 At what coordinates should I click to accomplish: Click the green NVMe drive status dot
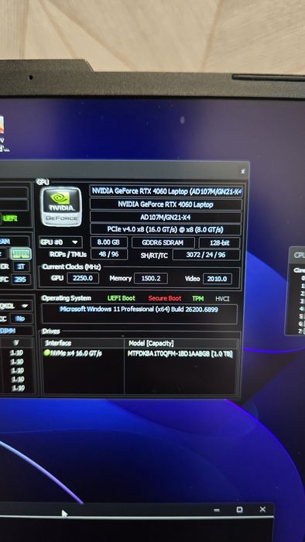[x=46, y=353]
